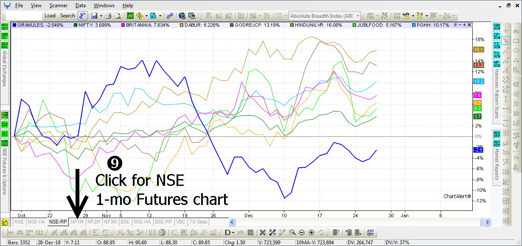The height and width of the screenshot is (246, 522).
Task: Click the symbol entry text field
Action: click(24, 16)
